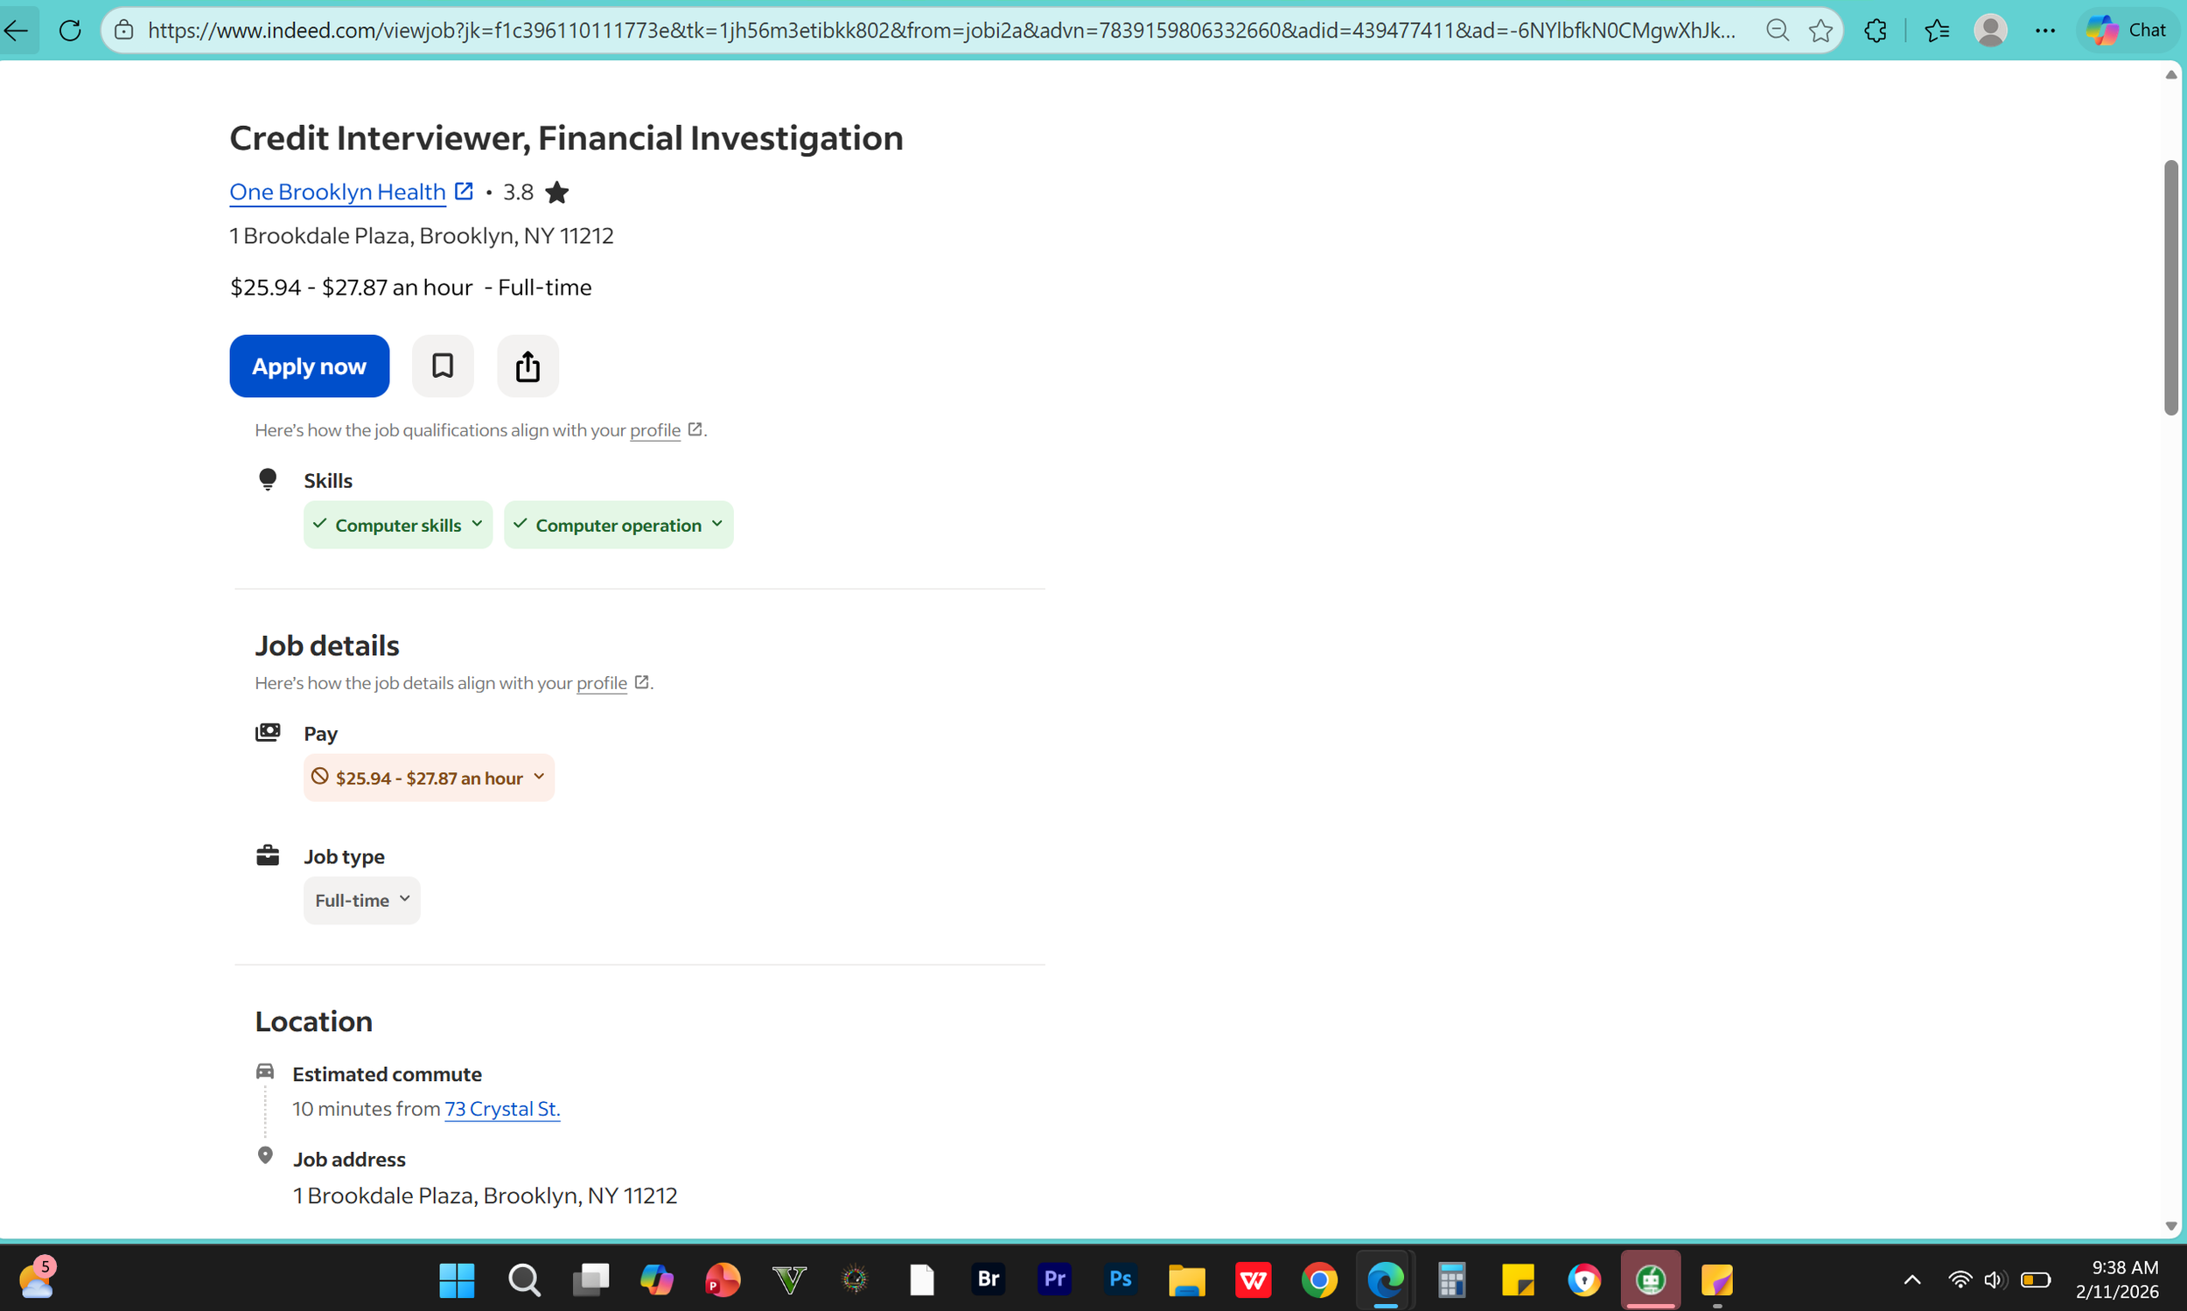Open the browser profile avatar
Viewport: 2187px width, 1311px height.
(x=1990, y=30)
